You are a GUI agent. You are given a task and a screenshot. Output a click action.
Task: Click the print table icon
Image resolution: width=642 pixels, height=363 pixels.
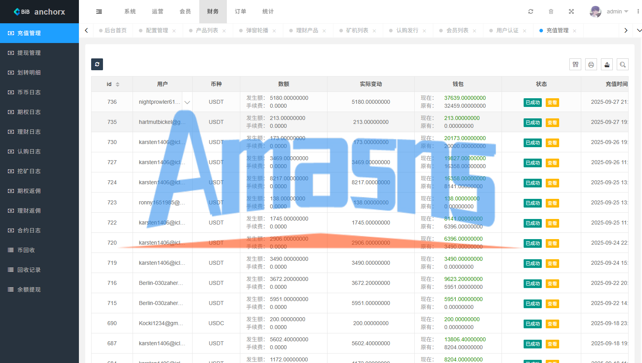pos(591,64)
